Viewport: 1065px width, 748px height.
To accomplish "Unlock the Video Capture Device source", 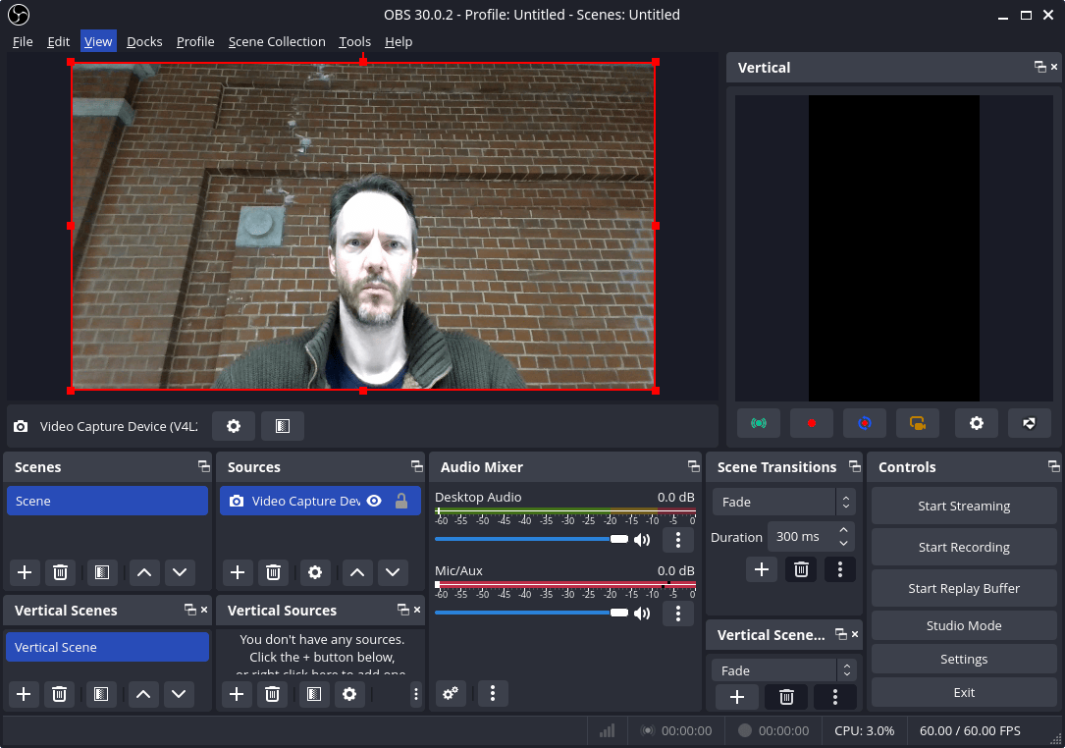I will coord(400,502).
